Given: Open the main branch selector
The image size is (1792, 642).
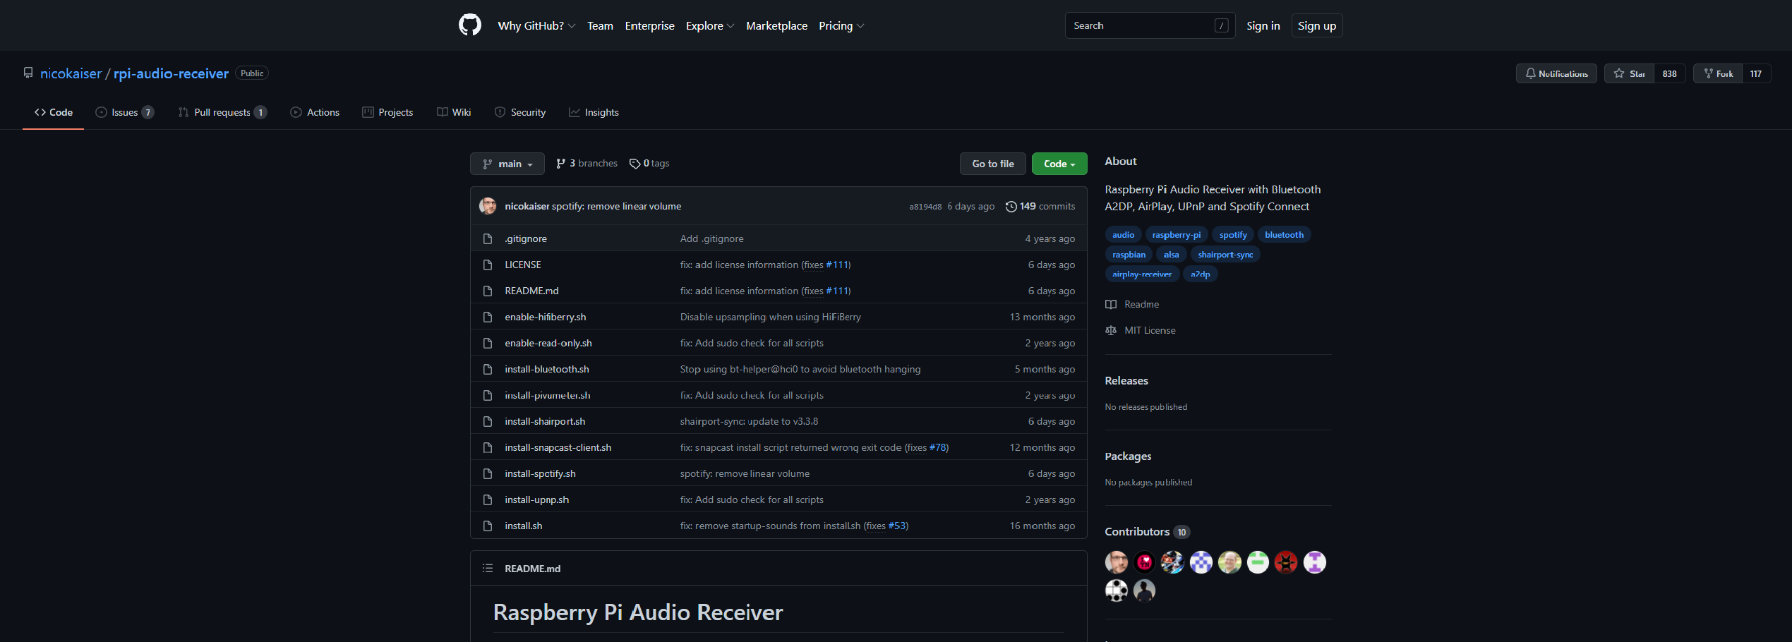Looking at the screenshot, I should 507,164.
